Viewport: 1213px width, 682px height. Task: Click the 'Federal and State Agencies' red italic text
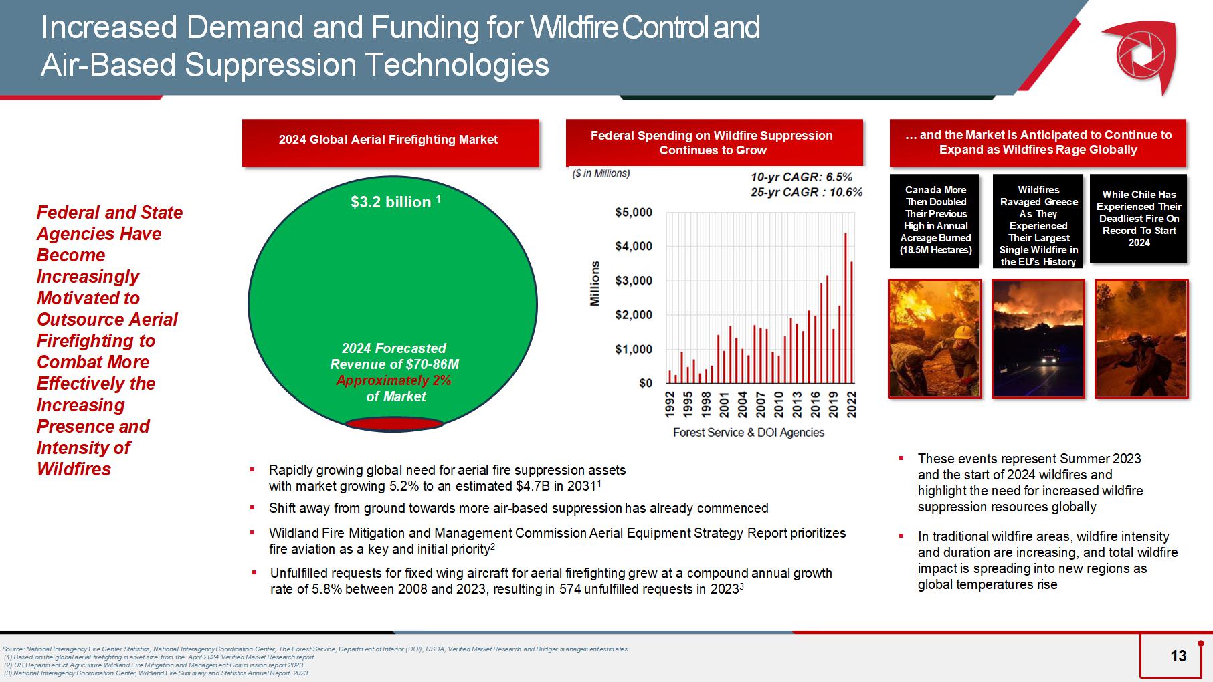pos(109,340)
